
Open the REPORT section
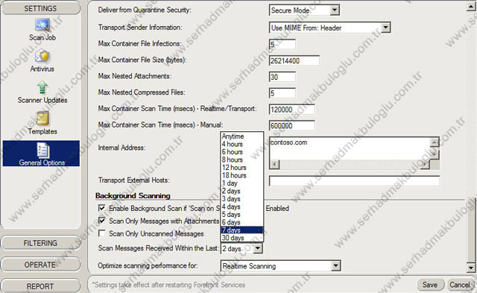coord(40,286)
